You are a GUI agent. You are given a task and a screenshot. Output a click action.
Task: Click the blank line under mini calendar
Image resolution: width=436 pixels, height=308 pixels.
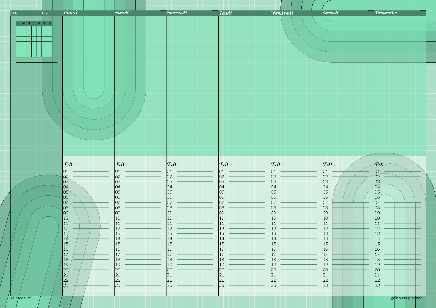point(37,62)
